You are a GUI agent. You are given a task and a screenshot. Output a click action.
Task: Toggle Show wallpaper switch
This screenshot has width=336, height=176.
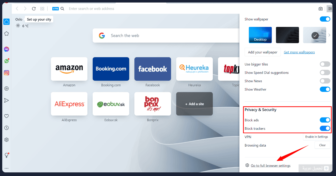[325, 19]
